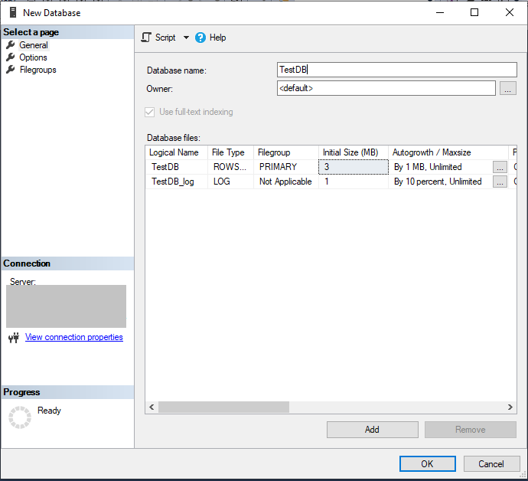Click the Logical Name column header
Image resolution: width=528 pixels, height=481 pixels.
click(175, 152)
